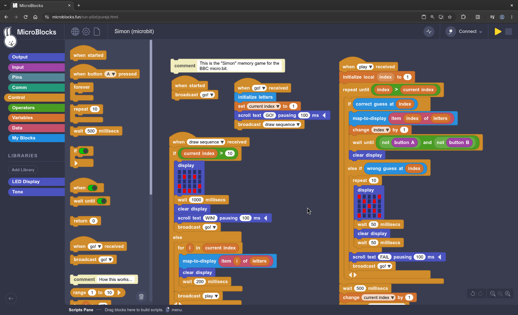Click the palette vertical scrollbar
The width and height of the screenshot is (518, 315).
coord(151,117)
